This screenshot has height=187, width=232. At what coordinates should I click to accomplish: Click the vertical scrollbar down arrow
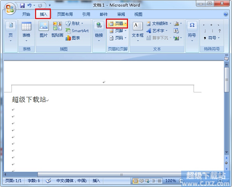(x=226, y=152)
